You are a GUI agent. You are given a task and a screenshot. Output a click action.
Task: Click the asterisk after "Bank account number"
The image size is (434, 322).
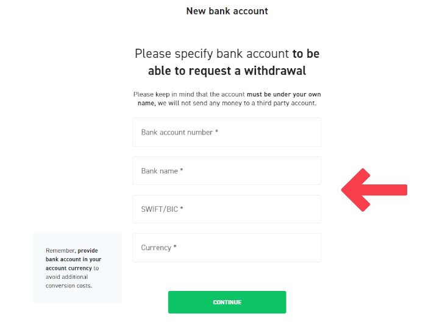click(216, 132)
